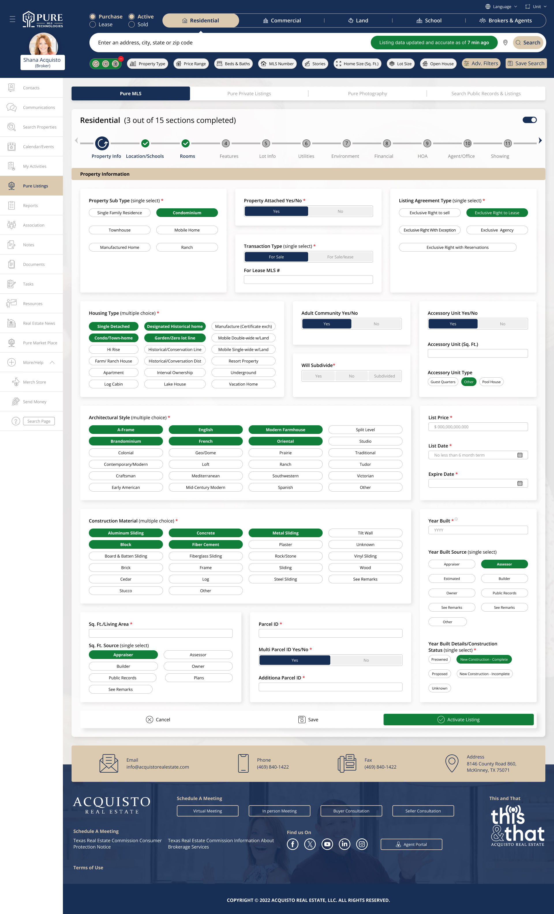This screenshot has width=554, height=914.
Task: Go to step 4 Features marker
Action: (226, 144)
